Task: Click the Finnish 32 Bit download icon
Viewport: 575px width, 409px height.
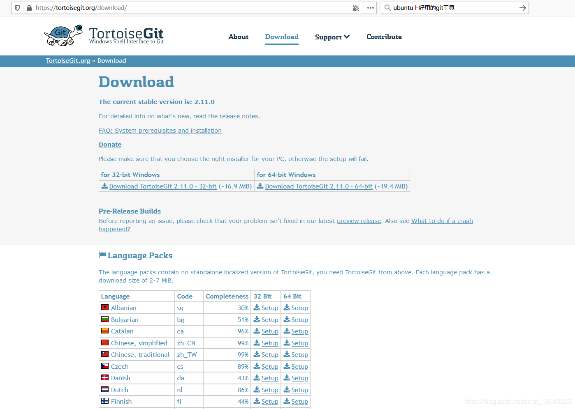Action: [257, 401]
